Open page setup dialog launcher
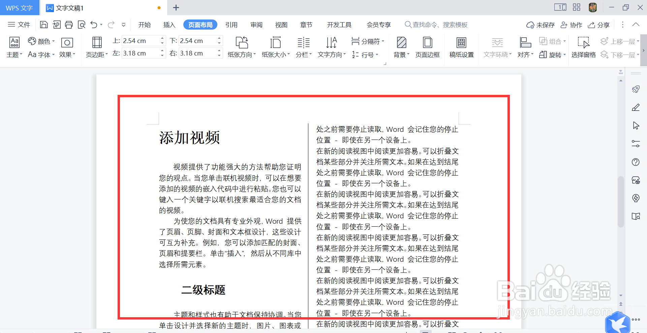 (385, 63)
